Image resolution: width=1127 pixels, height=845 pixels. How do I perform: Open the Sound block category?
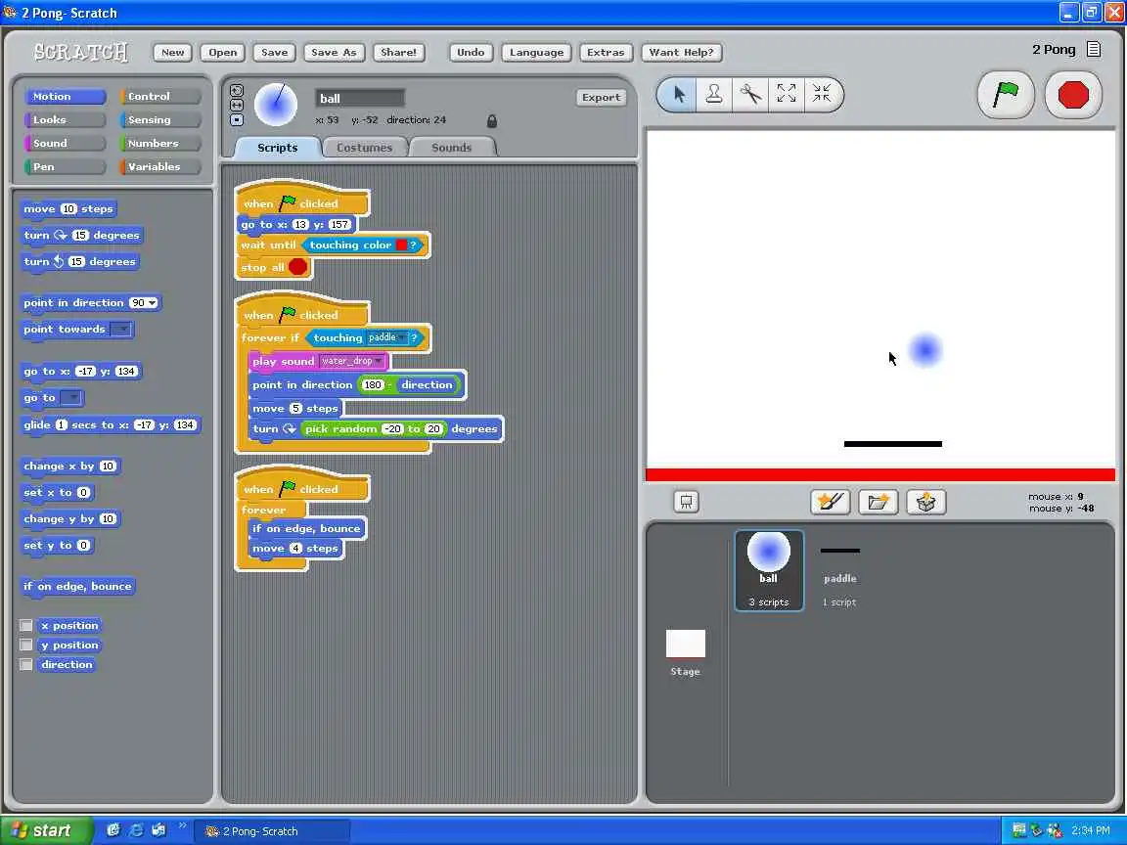65,143
